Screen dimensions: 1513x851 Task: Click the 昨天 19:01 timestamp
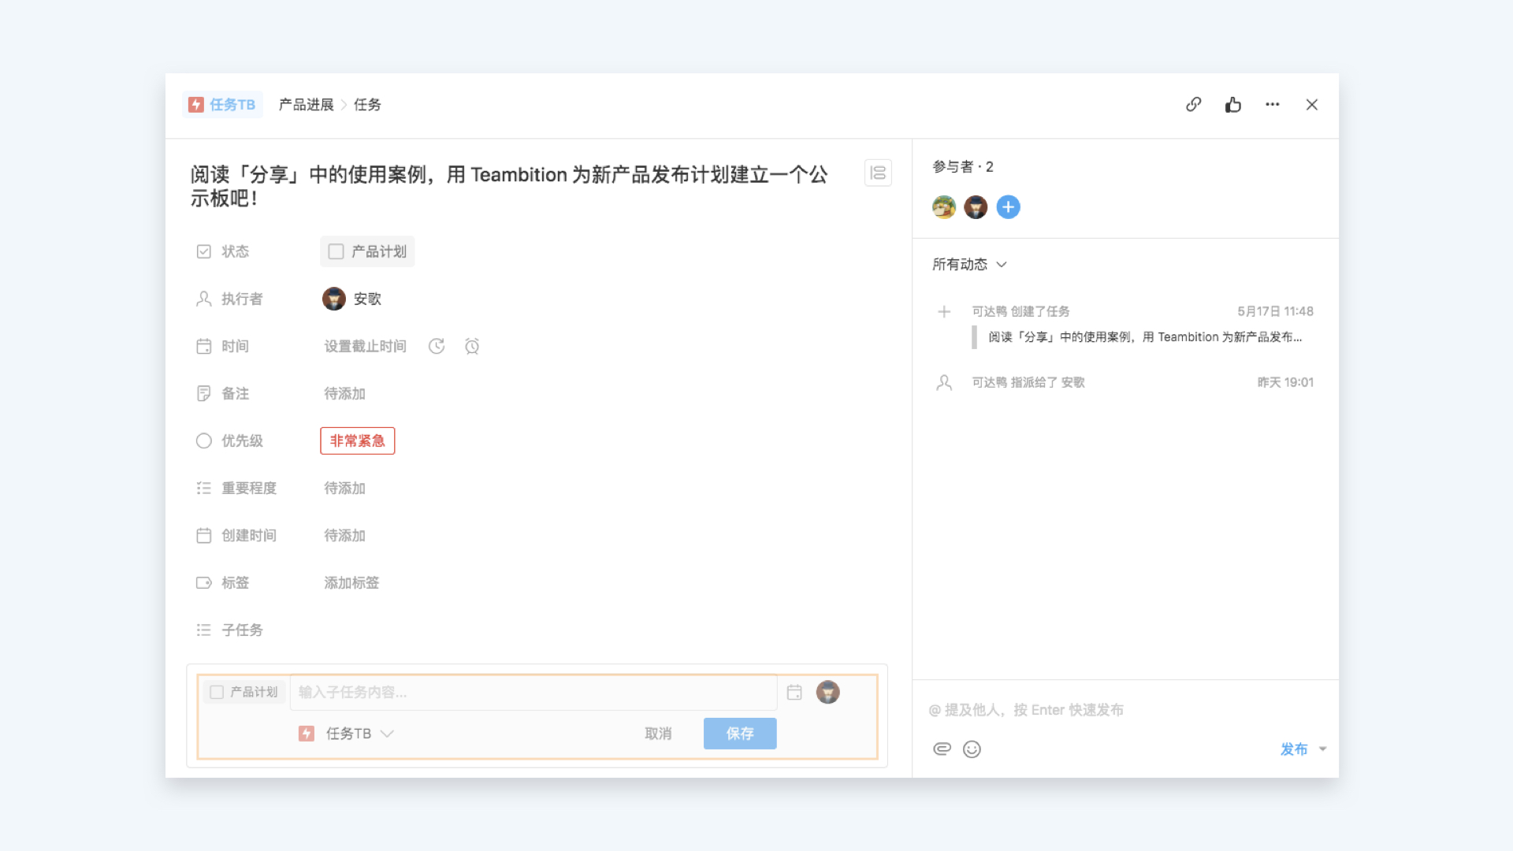click(x=1285, y=382)
